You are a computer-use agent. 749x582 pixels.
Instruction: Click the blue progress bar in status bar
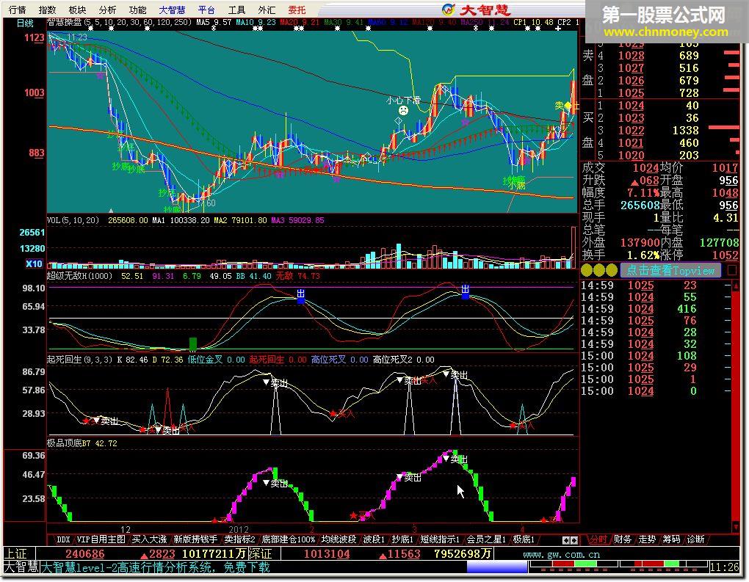tap(497, 567)
